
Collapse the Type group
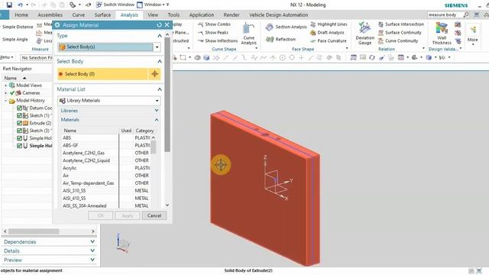coord(160,36)
